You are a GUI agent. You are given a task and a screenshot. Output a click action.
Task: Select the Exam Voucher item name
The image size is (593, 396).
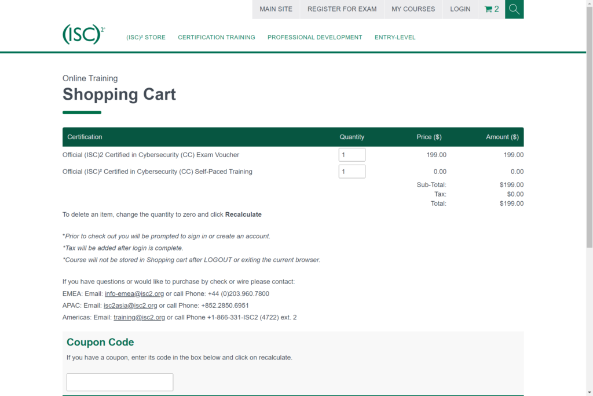(151, 155)
